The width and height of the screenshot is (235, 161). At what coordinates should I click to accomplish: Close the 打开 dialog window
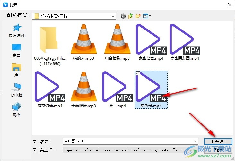230,5
